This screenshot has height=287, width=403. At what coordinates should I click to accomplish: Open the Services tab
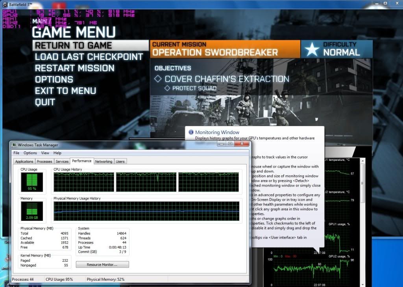62,161
